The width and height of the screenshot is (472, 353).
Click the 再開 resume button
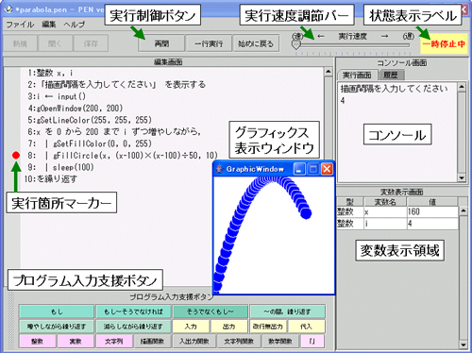coord(161,43)
